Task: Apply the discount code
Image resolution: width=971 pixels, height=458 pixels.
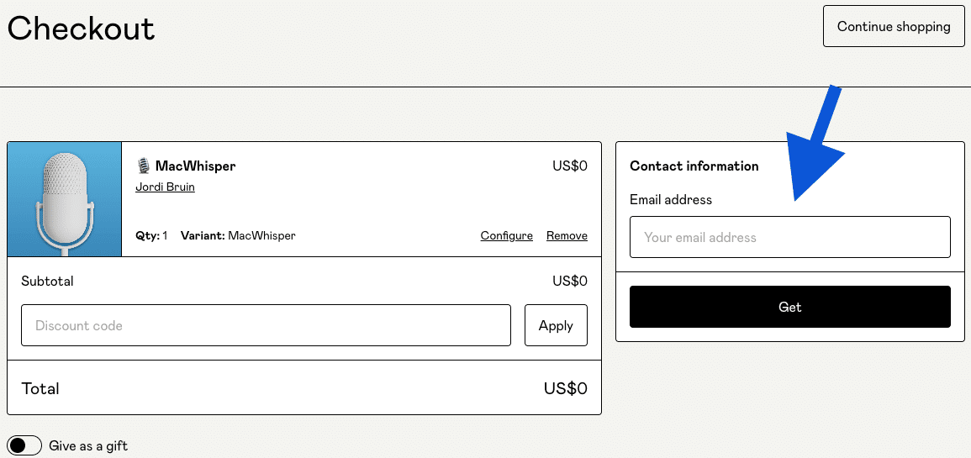Action: point(556,325)
